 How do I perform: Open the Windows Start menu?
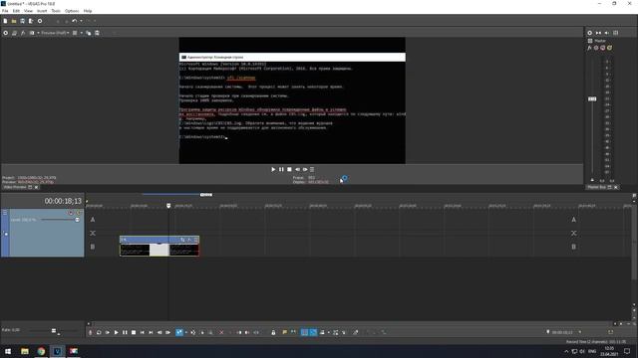click(8, 351)
